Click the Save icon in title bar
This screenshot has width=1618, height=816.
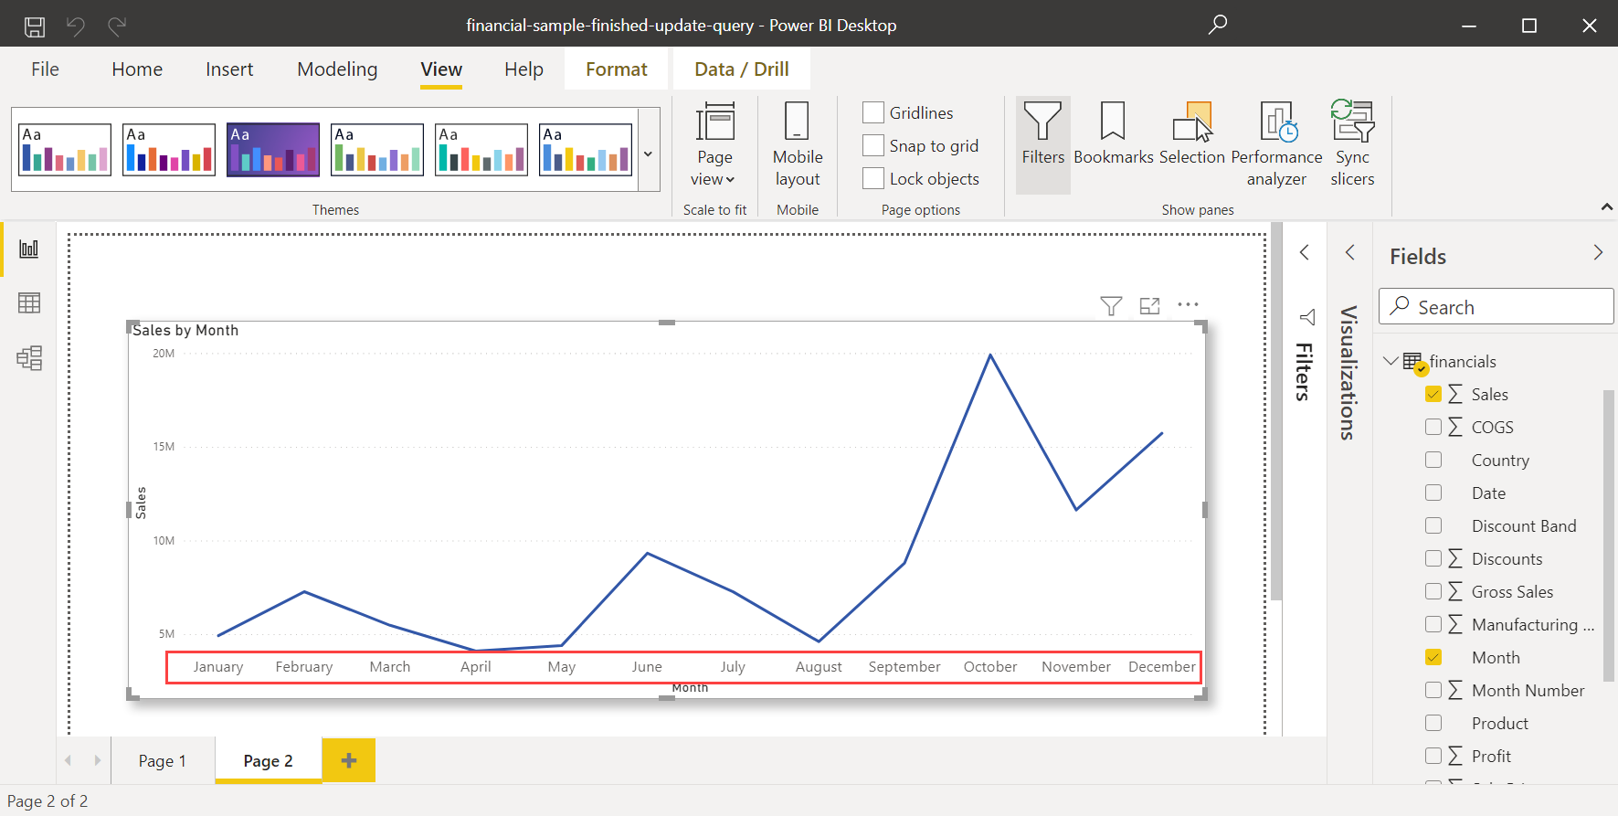click(x=35, y=26)
